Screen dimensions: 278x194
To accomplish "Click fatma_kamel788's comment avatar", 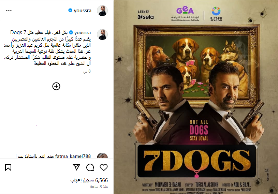I will tap(102, 155).
